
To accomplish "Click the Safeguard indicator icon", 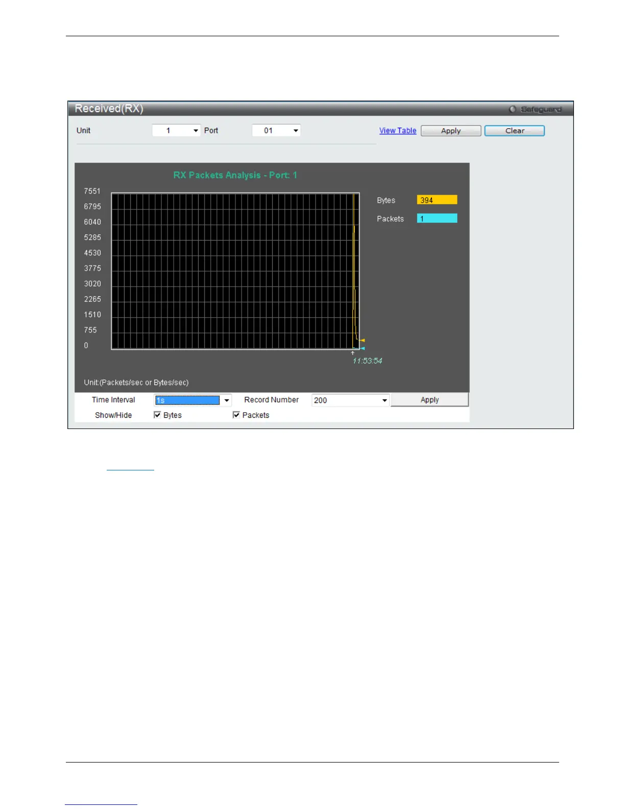I will (513, 109).
